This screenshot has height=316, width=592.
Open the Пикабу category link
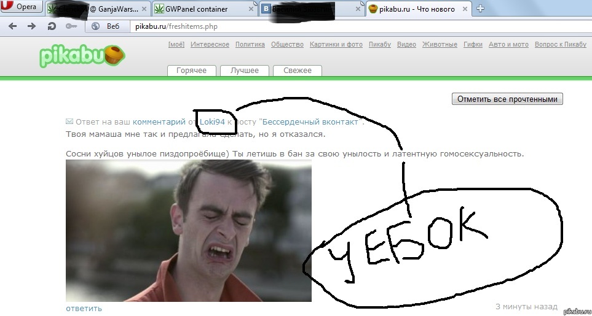[x=380, y=44]
